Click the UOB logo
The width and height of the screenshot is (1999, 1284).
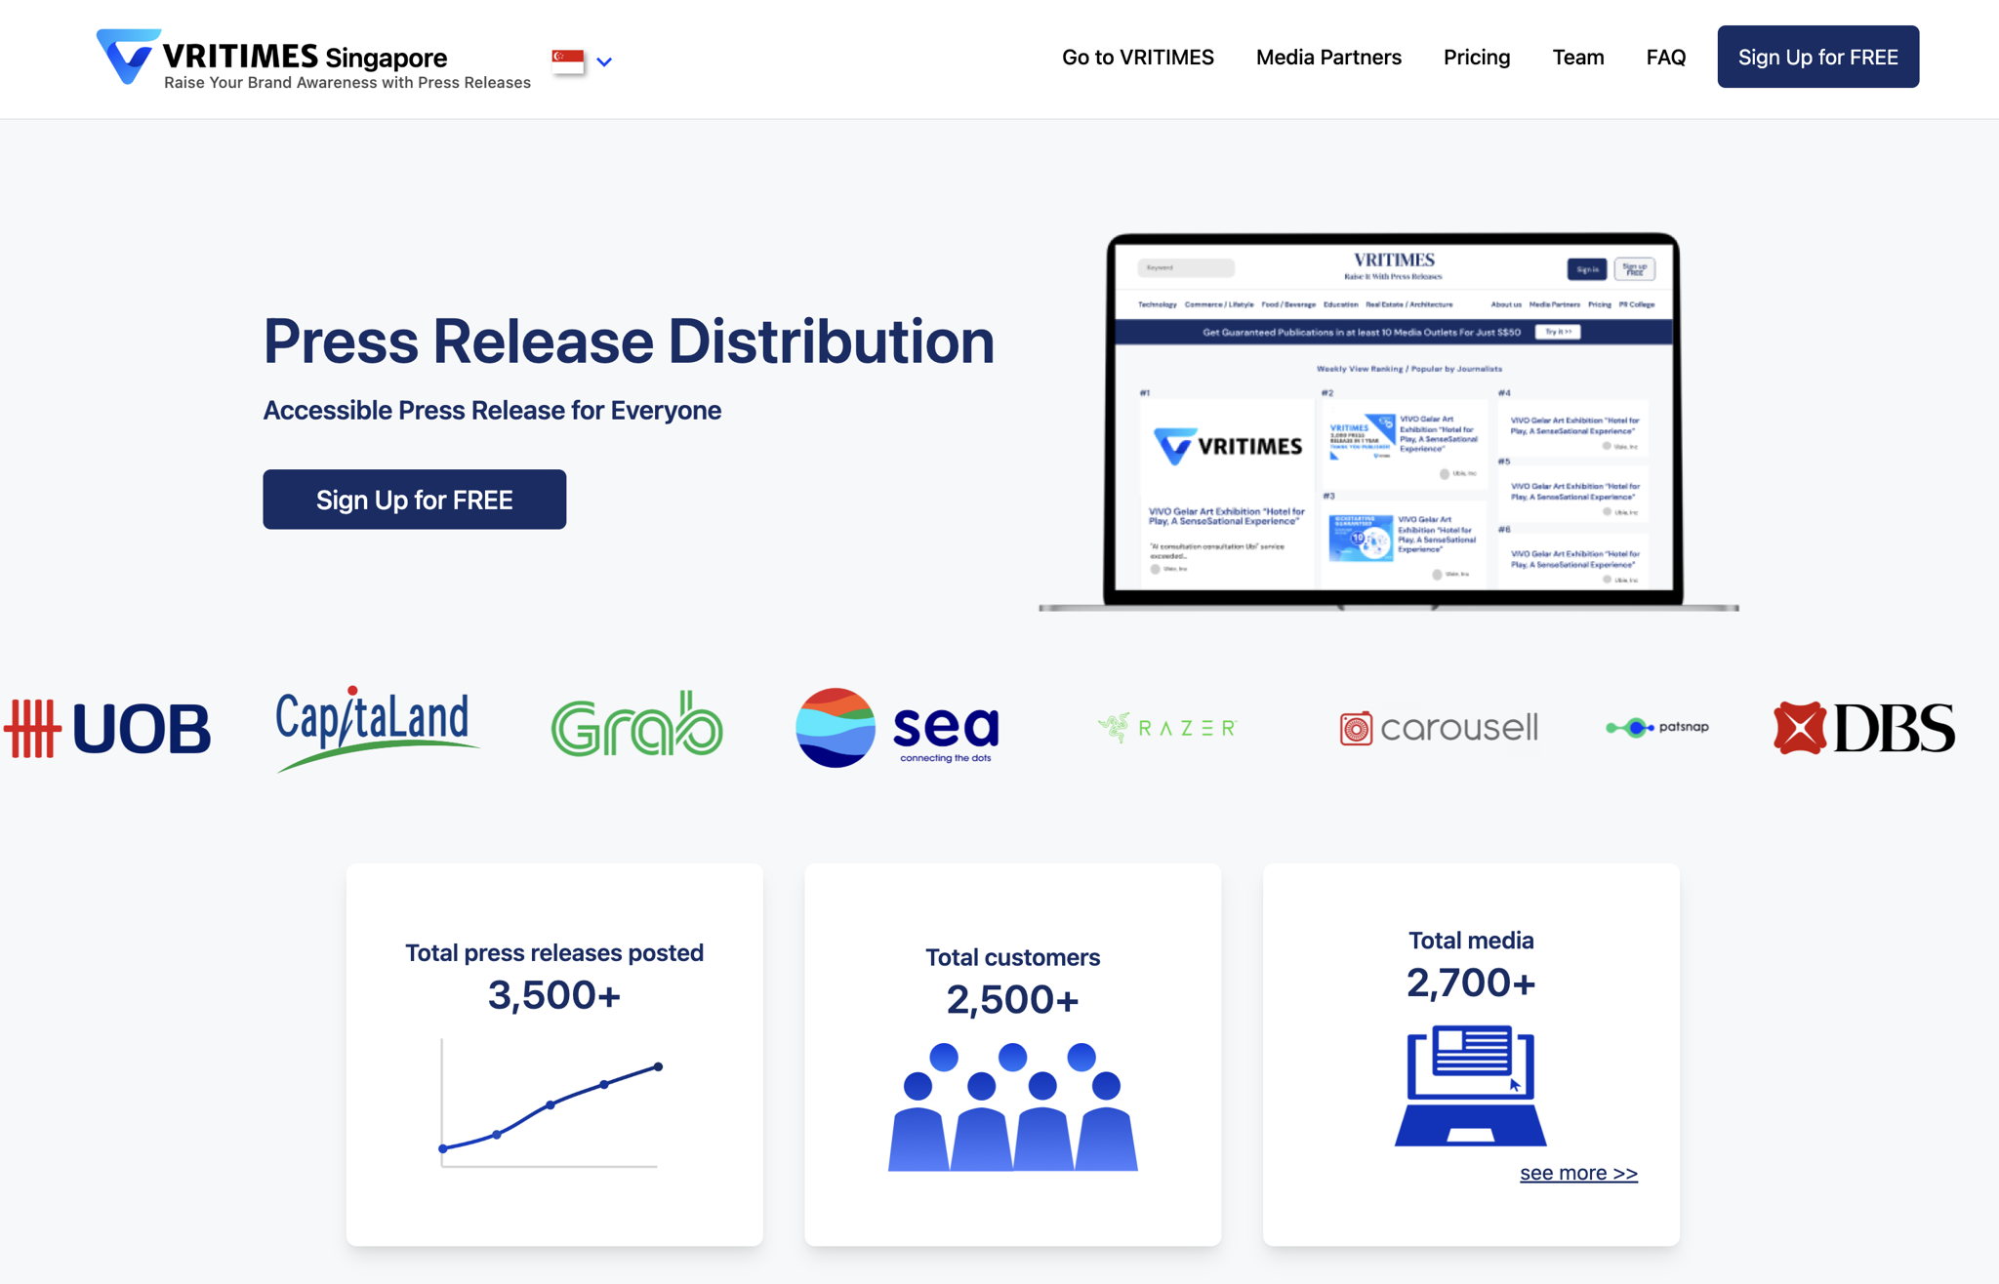(107, 729)
